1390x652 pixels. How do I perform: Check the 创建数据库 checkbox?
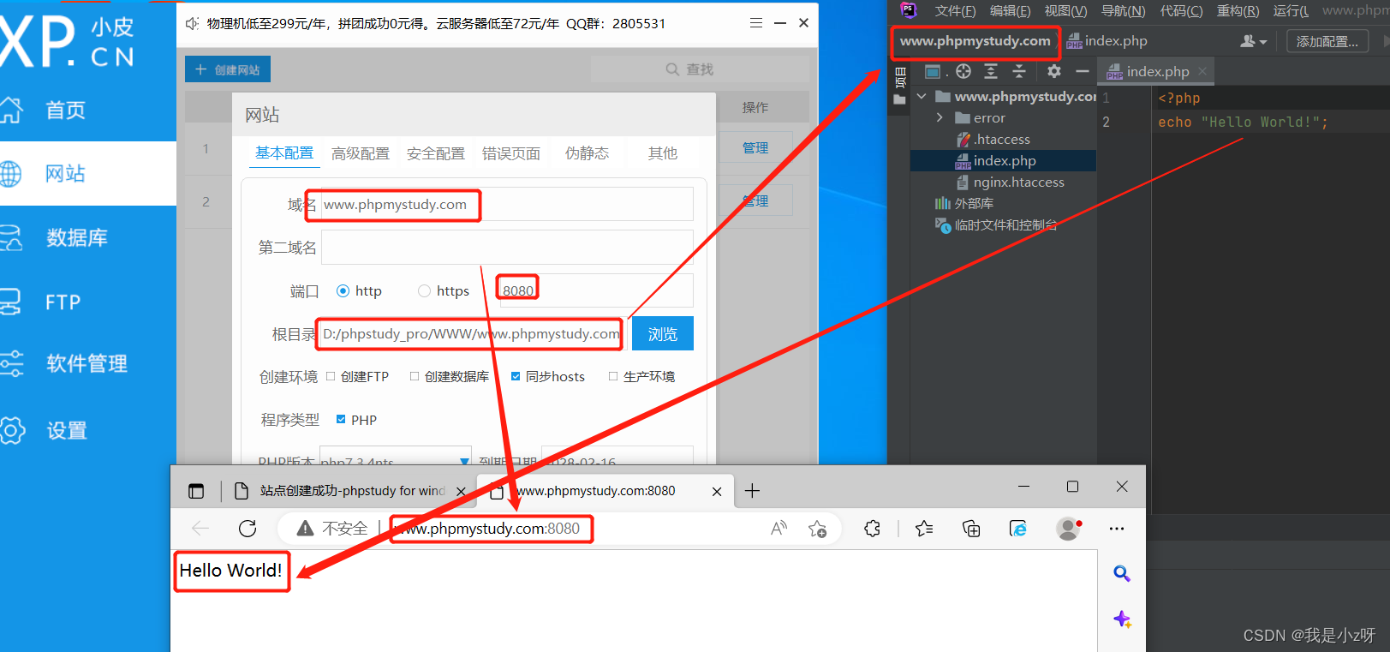coord(415,376)
